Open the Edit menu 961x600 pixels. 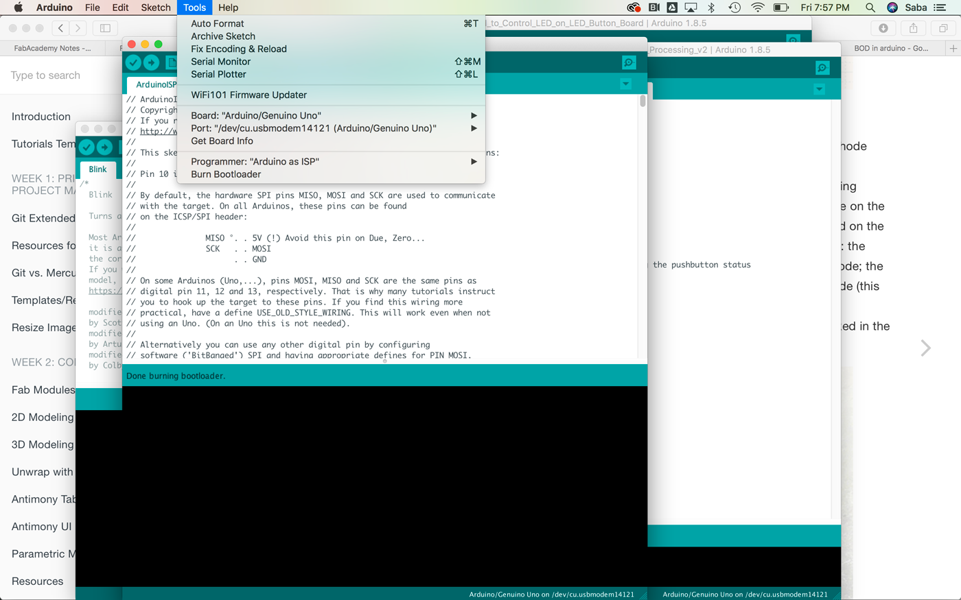(x=120, y=8)
